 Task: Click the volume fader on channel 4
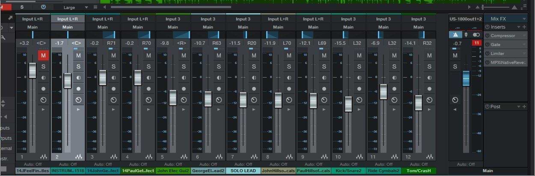coord(137,78)
